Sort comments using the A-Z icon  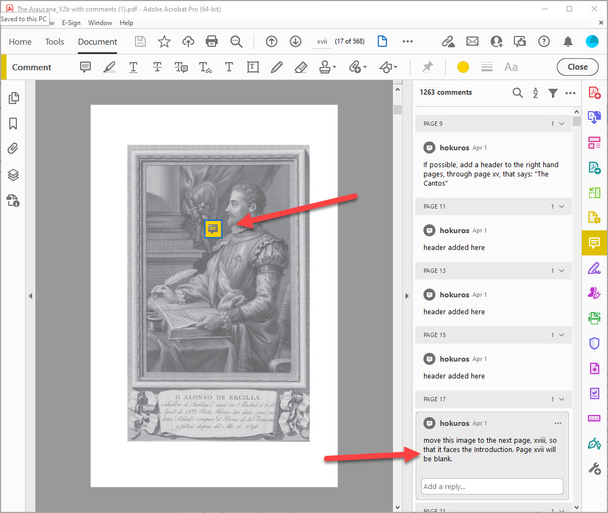pyautogui.click(x=536, y=93)
